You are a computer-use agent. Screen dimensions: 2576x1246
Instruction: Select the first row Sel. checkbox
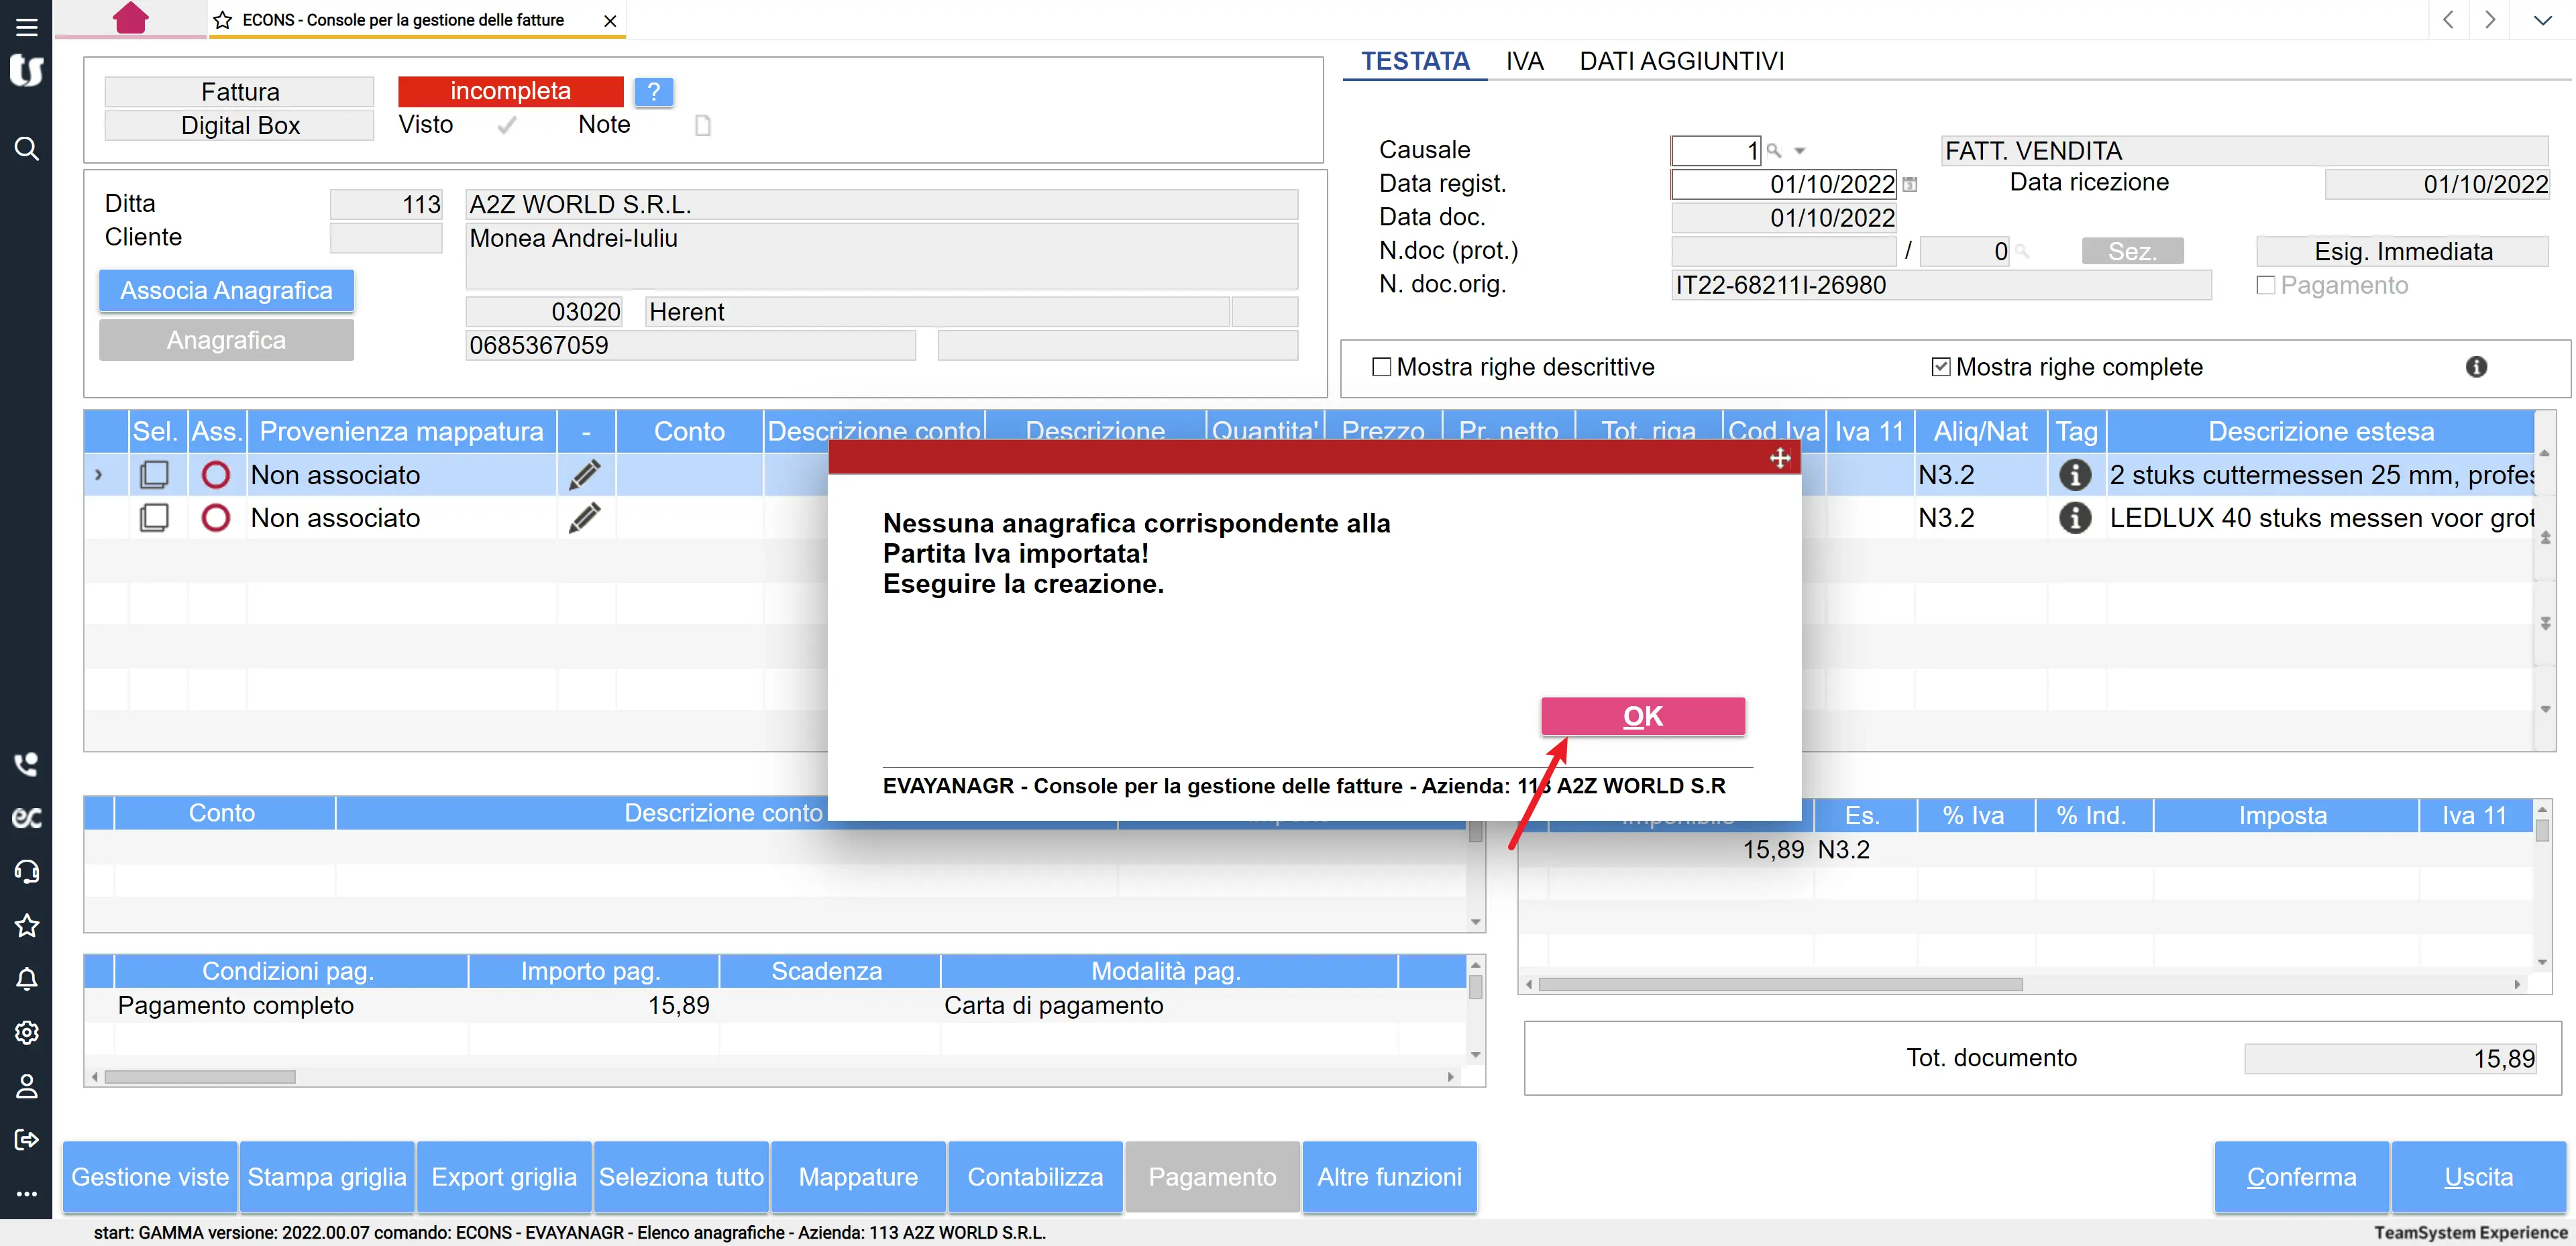coord(154,475)
